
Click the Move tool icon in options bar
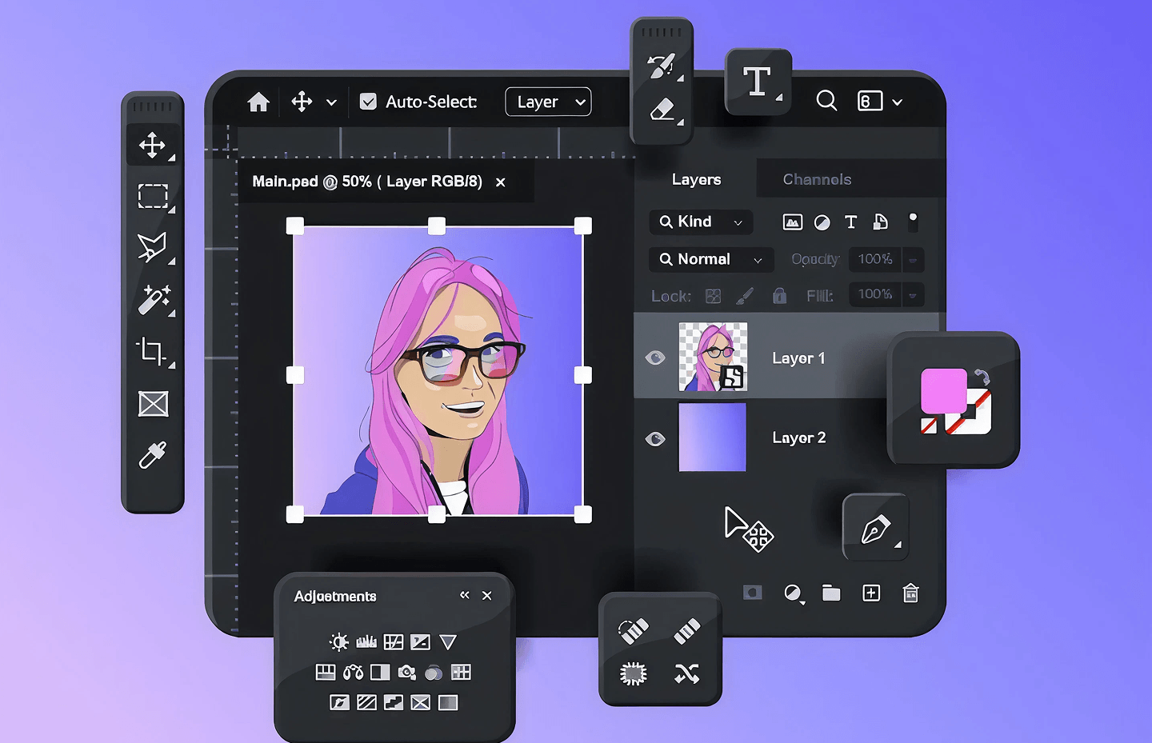coord(302,102)
